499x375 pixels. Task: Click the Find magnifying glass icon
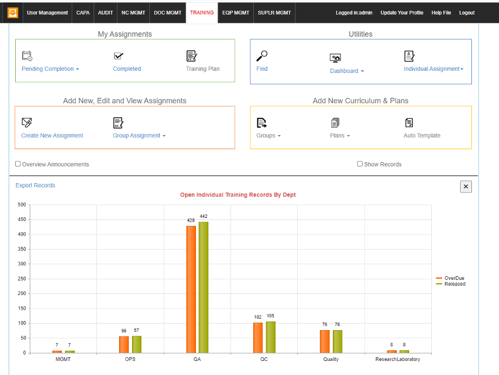tap(262, 56)
